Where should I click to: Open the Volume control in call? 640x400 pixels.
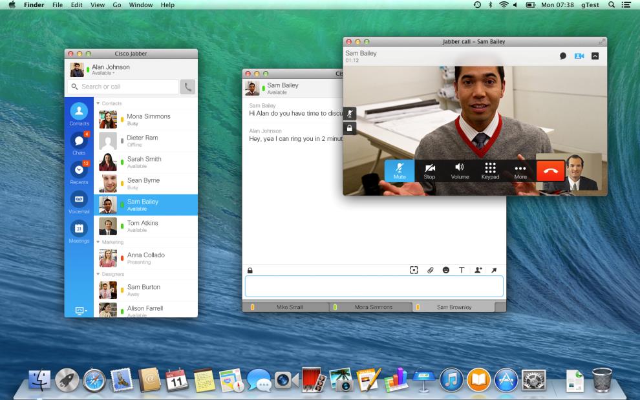(460, 171)
